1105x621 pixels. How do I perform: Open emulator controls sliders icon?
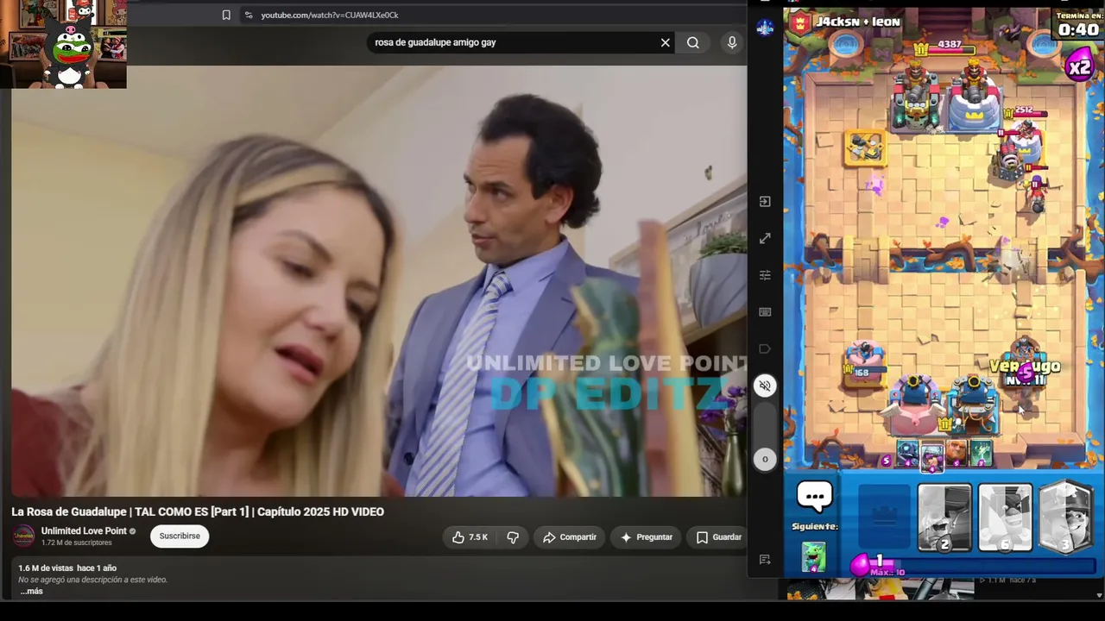(765, 275)
